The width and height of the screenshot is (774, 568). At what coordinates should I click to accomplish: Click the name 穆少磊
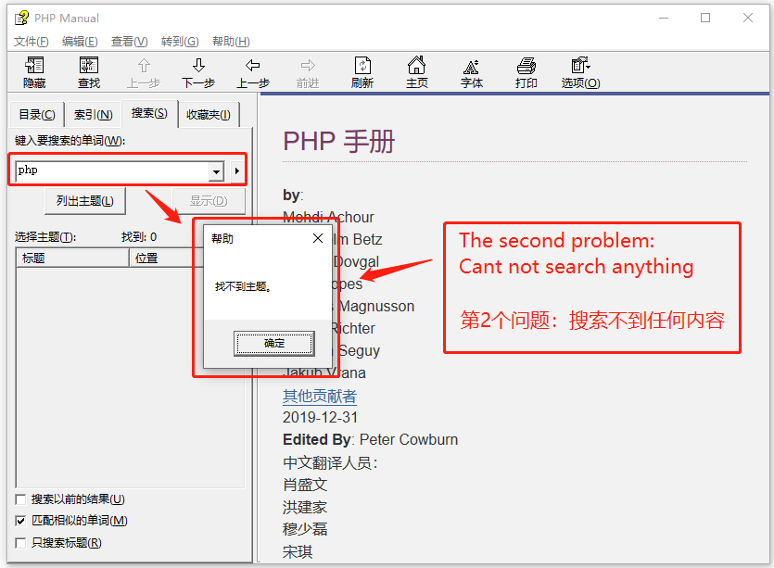coord(305,529)
